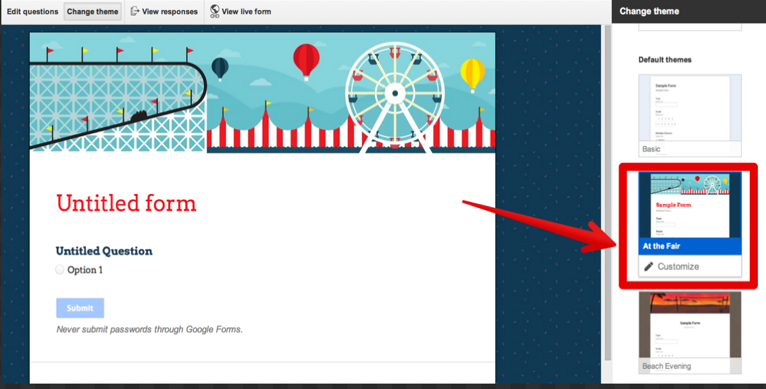Screen dimensions: 766x389
Task: Click the carnival header banner image
Action: [262, 92]
